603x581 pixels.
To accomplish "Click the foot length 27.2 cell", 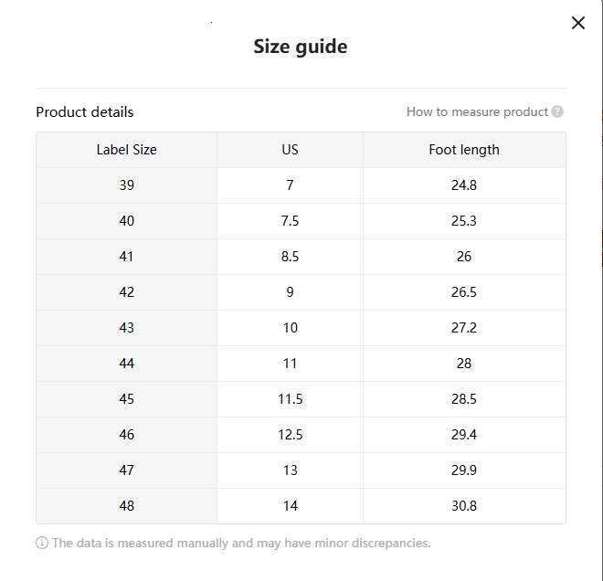I will (464, 328).
